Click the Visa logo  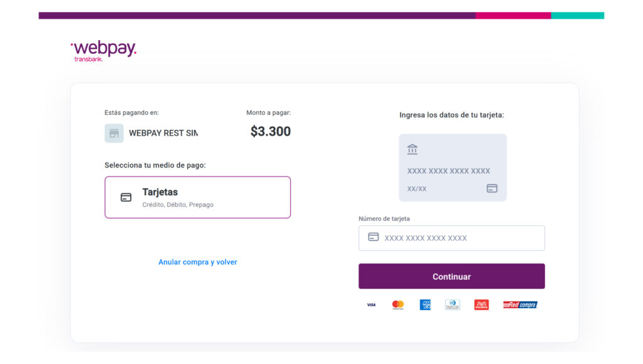tap(371, 305)
